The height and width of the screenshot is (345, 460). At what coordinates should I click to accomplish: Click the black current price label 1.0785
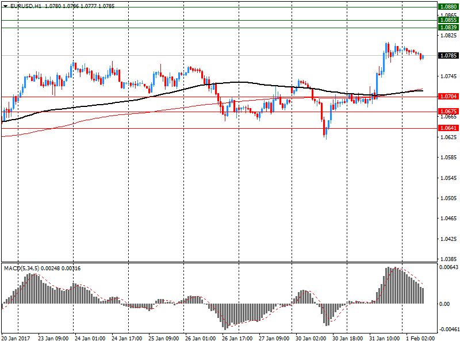(x=448, y=56)
